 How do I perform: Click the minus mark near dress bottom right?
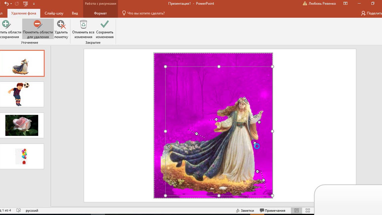(258, 171)
